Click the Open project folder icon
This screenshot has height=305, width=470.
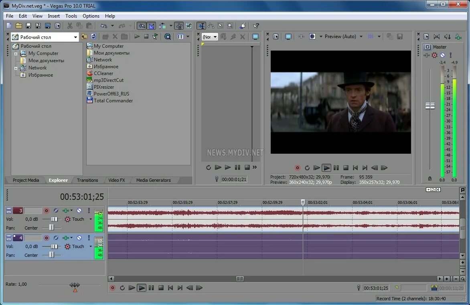(18, 26)
